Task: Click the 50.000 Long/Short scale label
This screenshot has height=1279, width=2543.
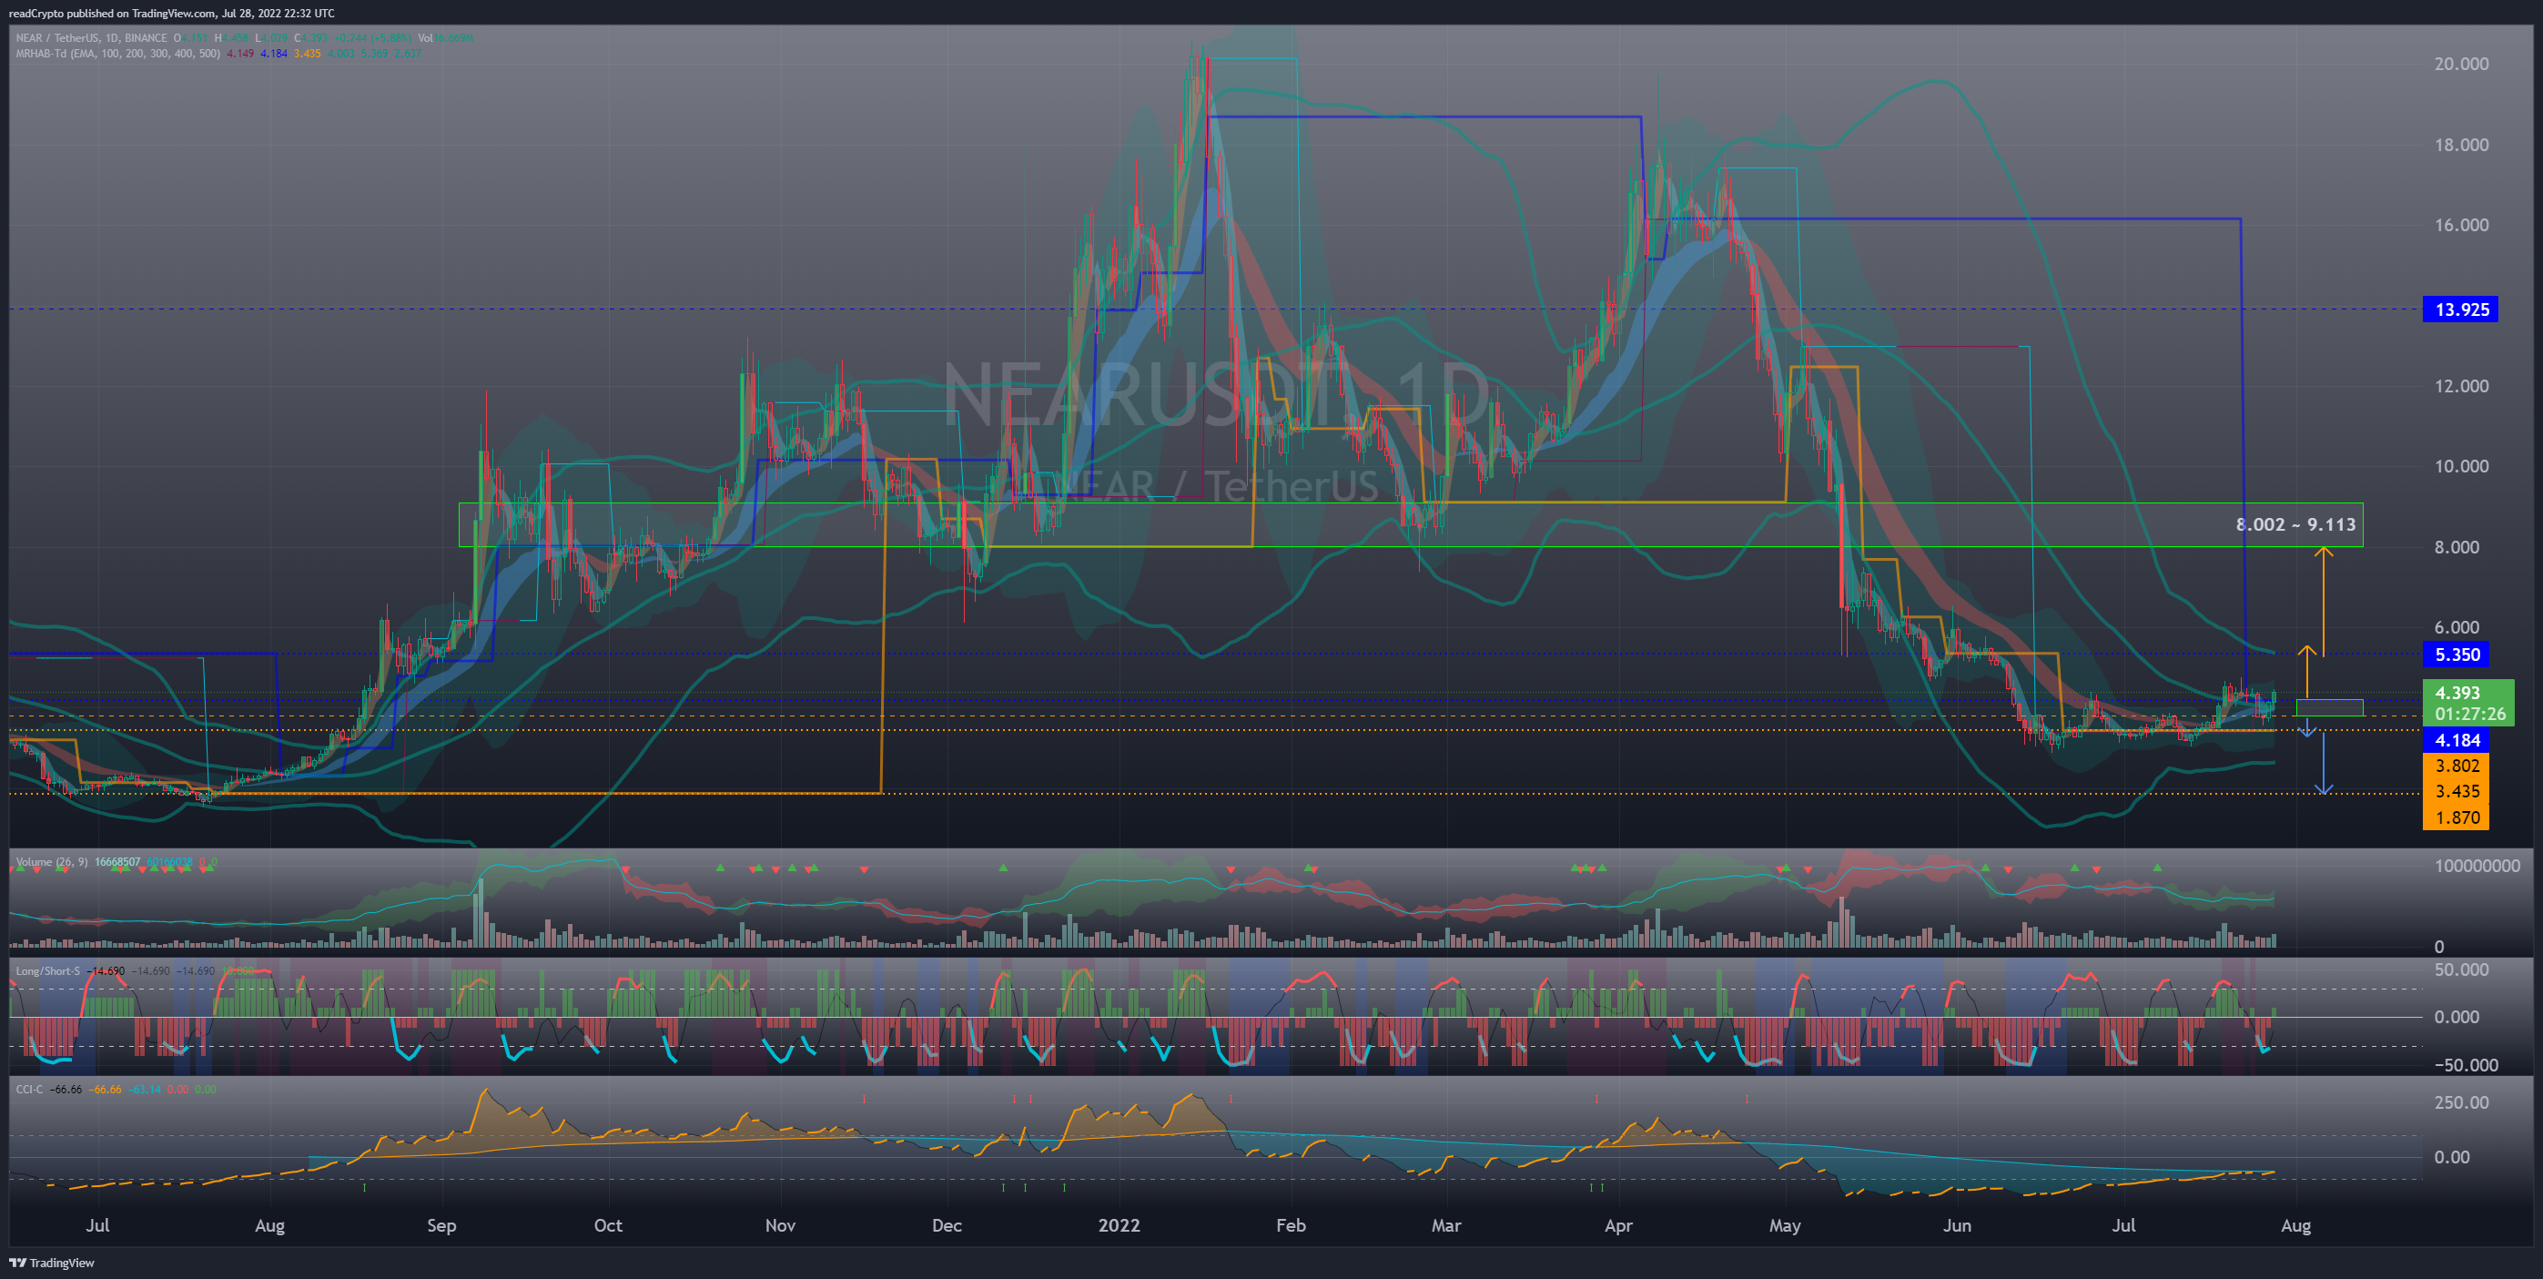Action: point(2461,969)
